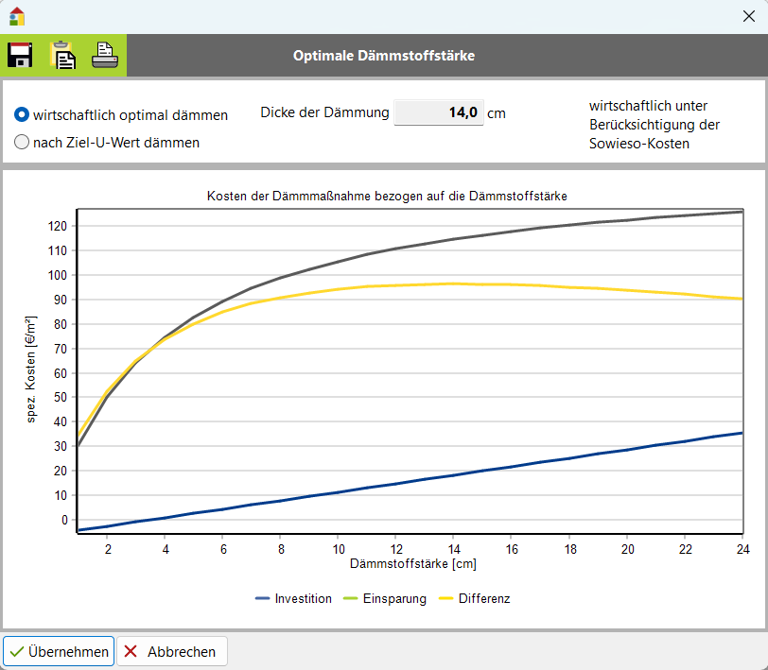768x670 pixels.
Task: Select 'wirtschaftlich optimal dämmen' radio option
Action: [22, 115]
